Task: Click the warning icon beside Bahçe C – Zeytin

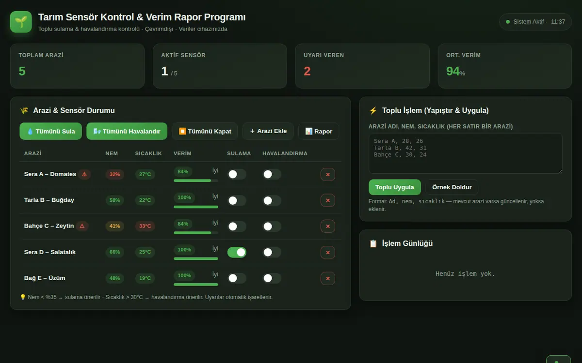Action: (x=82, y=226)
